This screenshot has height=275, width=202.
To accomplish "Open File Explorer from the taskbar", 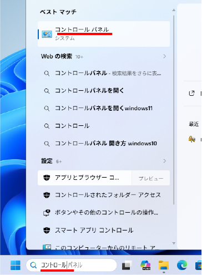I will tap(164, 265).
